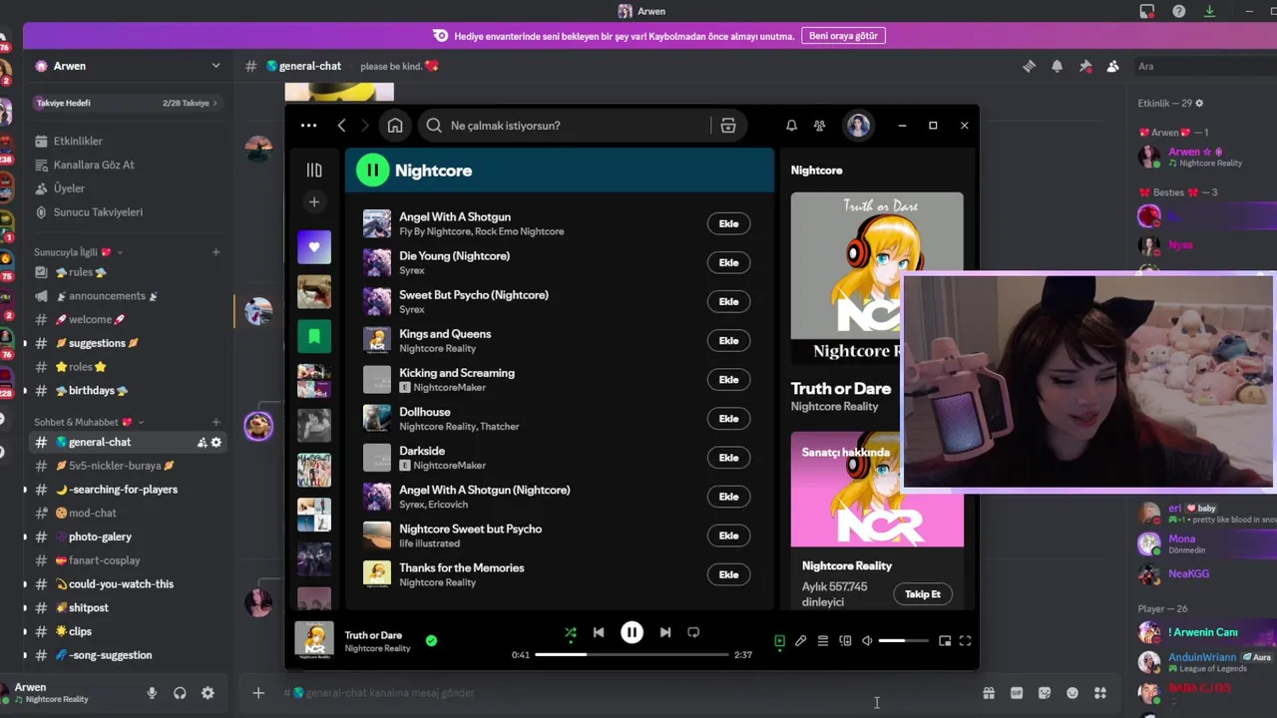The width and height of the screenshot is (1277, 718).
Task: Open the Discord inbox icon
Action: click(1147, 11)
